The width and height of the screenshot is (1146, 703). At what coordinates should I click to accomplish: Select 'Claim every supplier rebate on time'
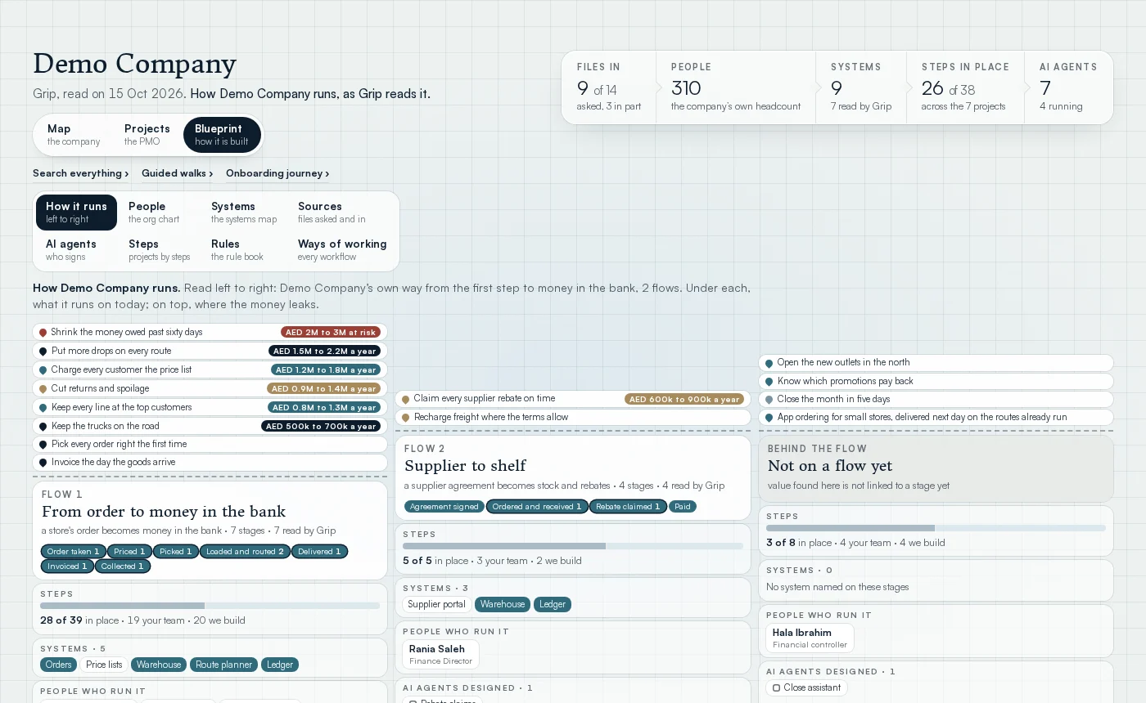pyautogui.click(x=573, y=399)
